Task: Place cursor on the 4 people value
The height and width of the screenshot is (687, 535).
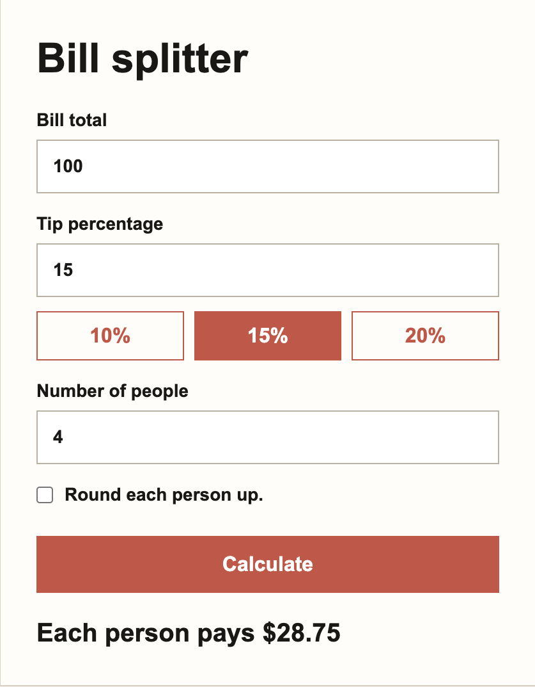Action: [x=58, y=437]
